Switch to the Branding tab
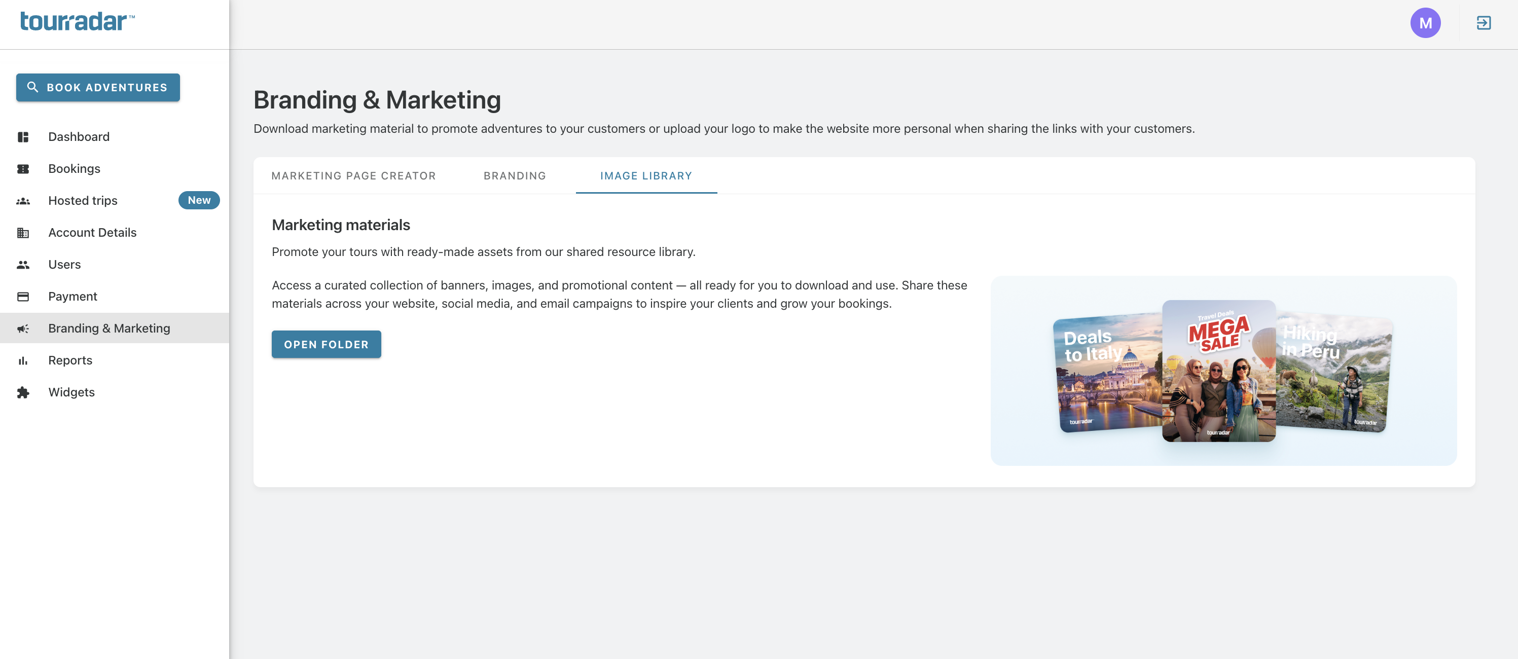 (515, 175)
